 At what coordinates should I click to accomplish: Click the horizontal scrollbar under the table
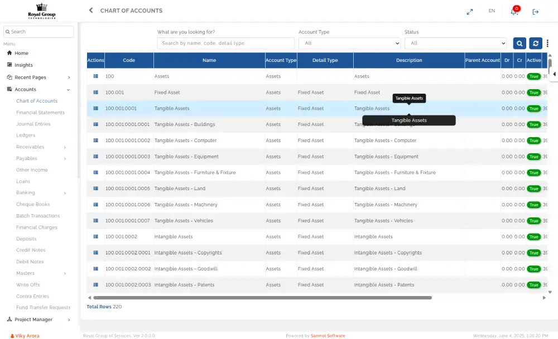pos(262,298)
